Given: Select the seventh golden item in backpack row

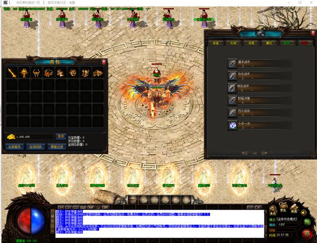Looking at the screenshot, I should [86, 72].
